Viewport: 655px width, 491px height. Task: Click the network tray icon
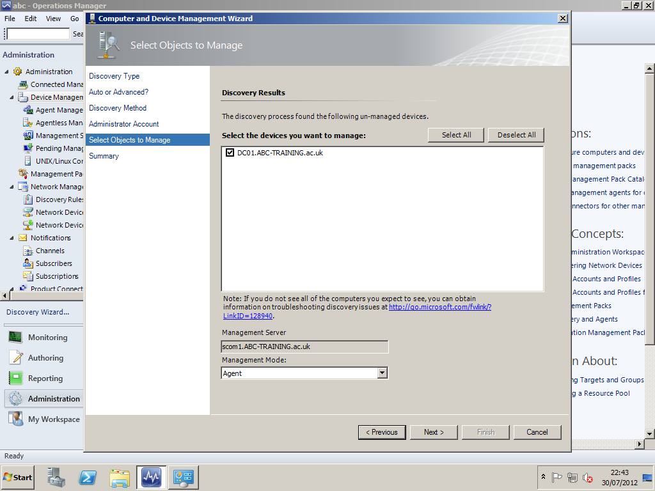(x=572, y=477)
